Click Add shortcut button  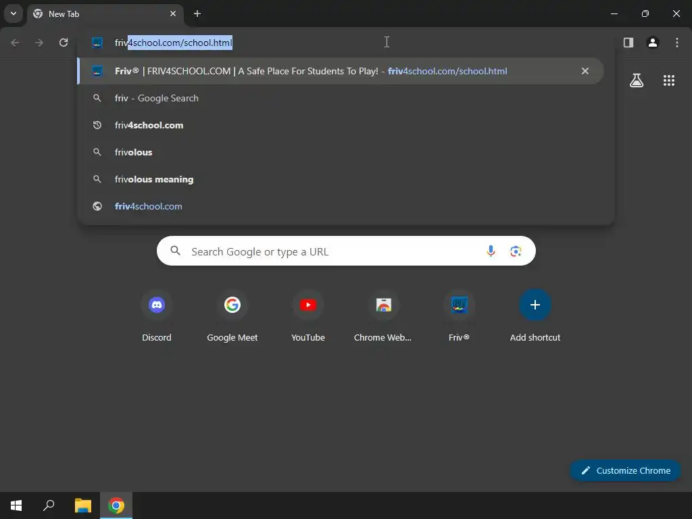[x=535, y=317]
